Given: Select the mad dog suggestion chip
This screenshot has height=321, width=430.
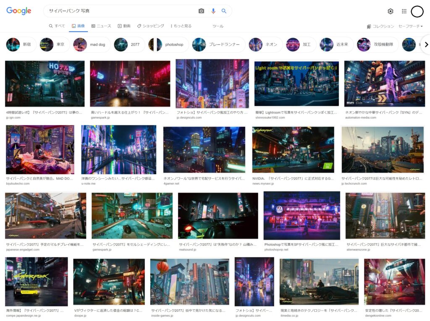Looking at the screenshot, I should 92,44.
